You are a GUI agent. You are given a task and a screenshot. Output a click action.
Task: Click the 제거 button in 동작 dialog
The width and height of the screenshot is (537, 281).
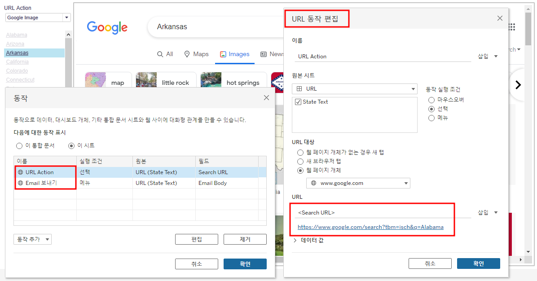tap(245, 239)
